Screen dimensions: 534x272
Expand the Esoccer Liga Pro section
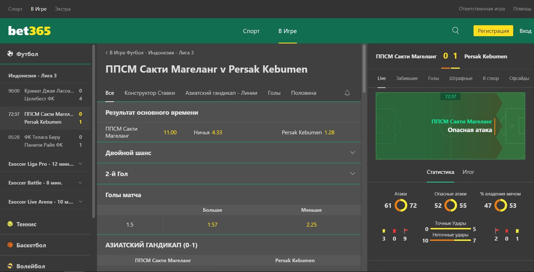point(45,164)
